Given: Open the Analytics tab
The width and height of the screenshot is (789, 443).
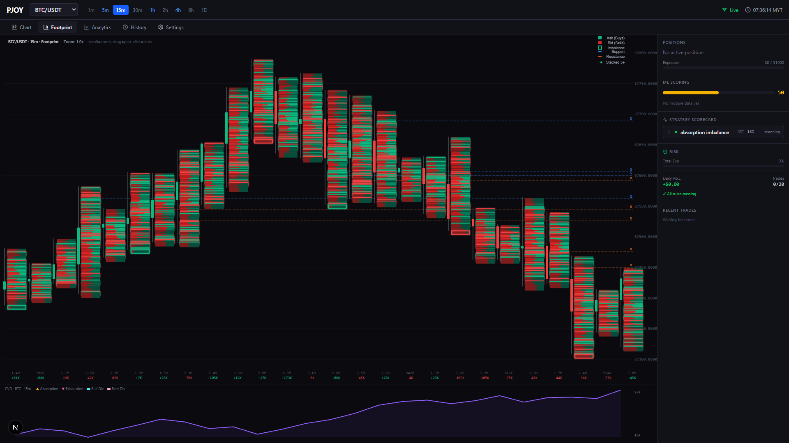Looking at the screenshot, I should point(97,27).
